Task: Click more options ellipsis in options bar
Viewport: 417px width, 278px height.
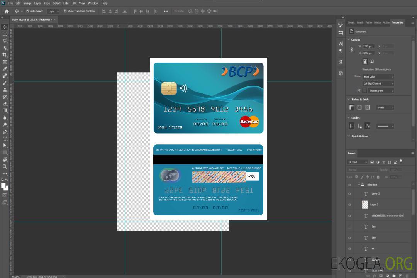Action: [x=166, y=11]
